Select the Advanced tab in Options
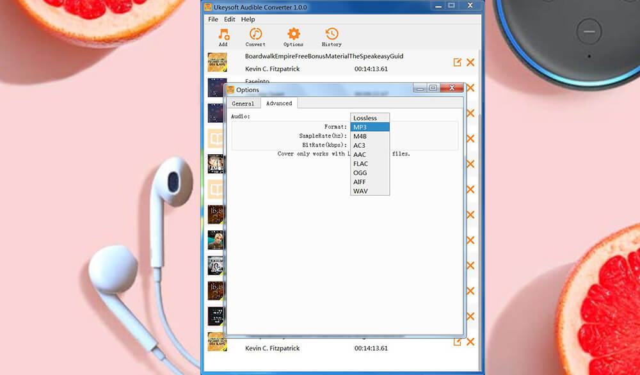 (279, 103)
